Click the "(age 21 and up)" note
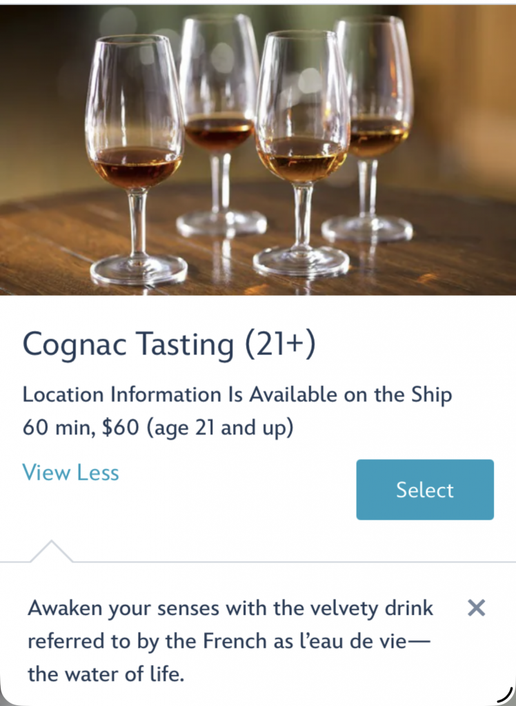This screenshot has height=706, width=516. (219, 428)
